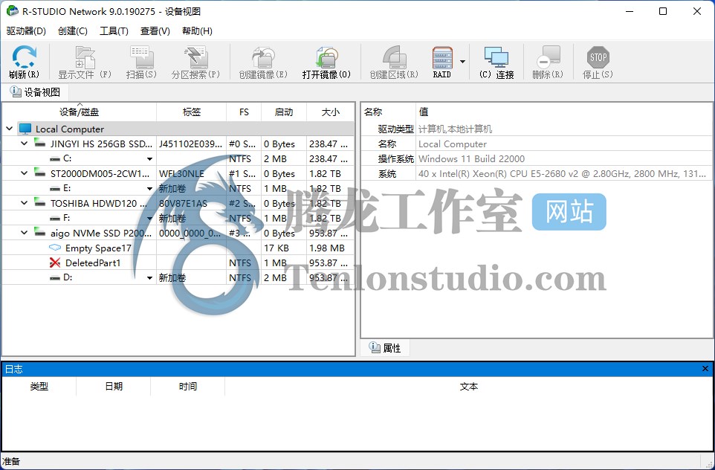Click the Scan toolbar icon
715x470 pixels.
coord(141,62)
